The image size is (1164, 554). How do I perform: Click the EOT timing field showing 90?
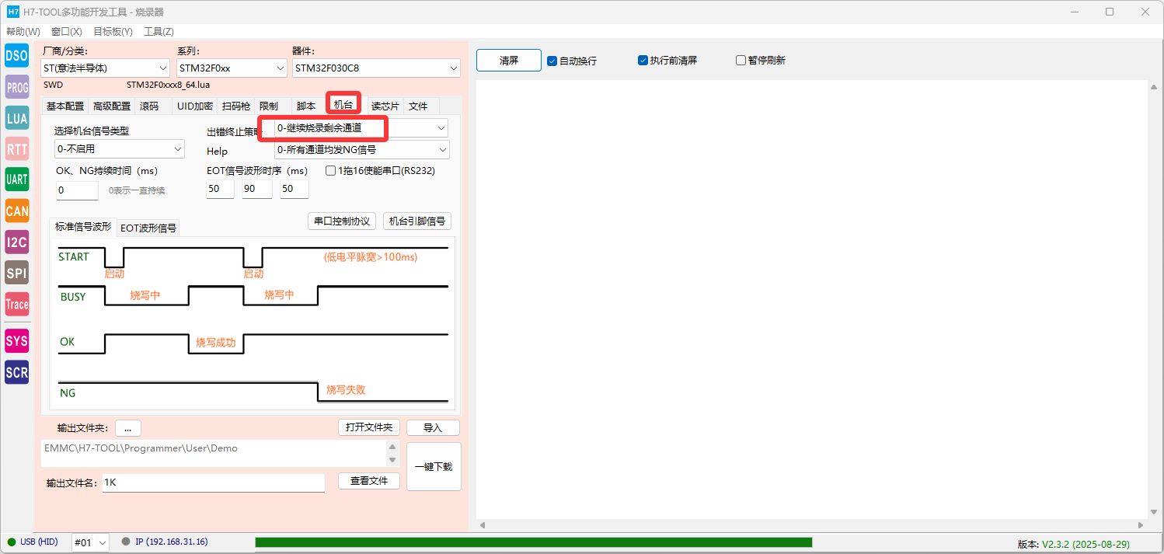pos(257,190)
